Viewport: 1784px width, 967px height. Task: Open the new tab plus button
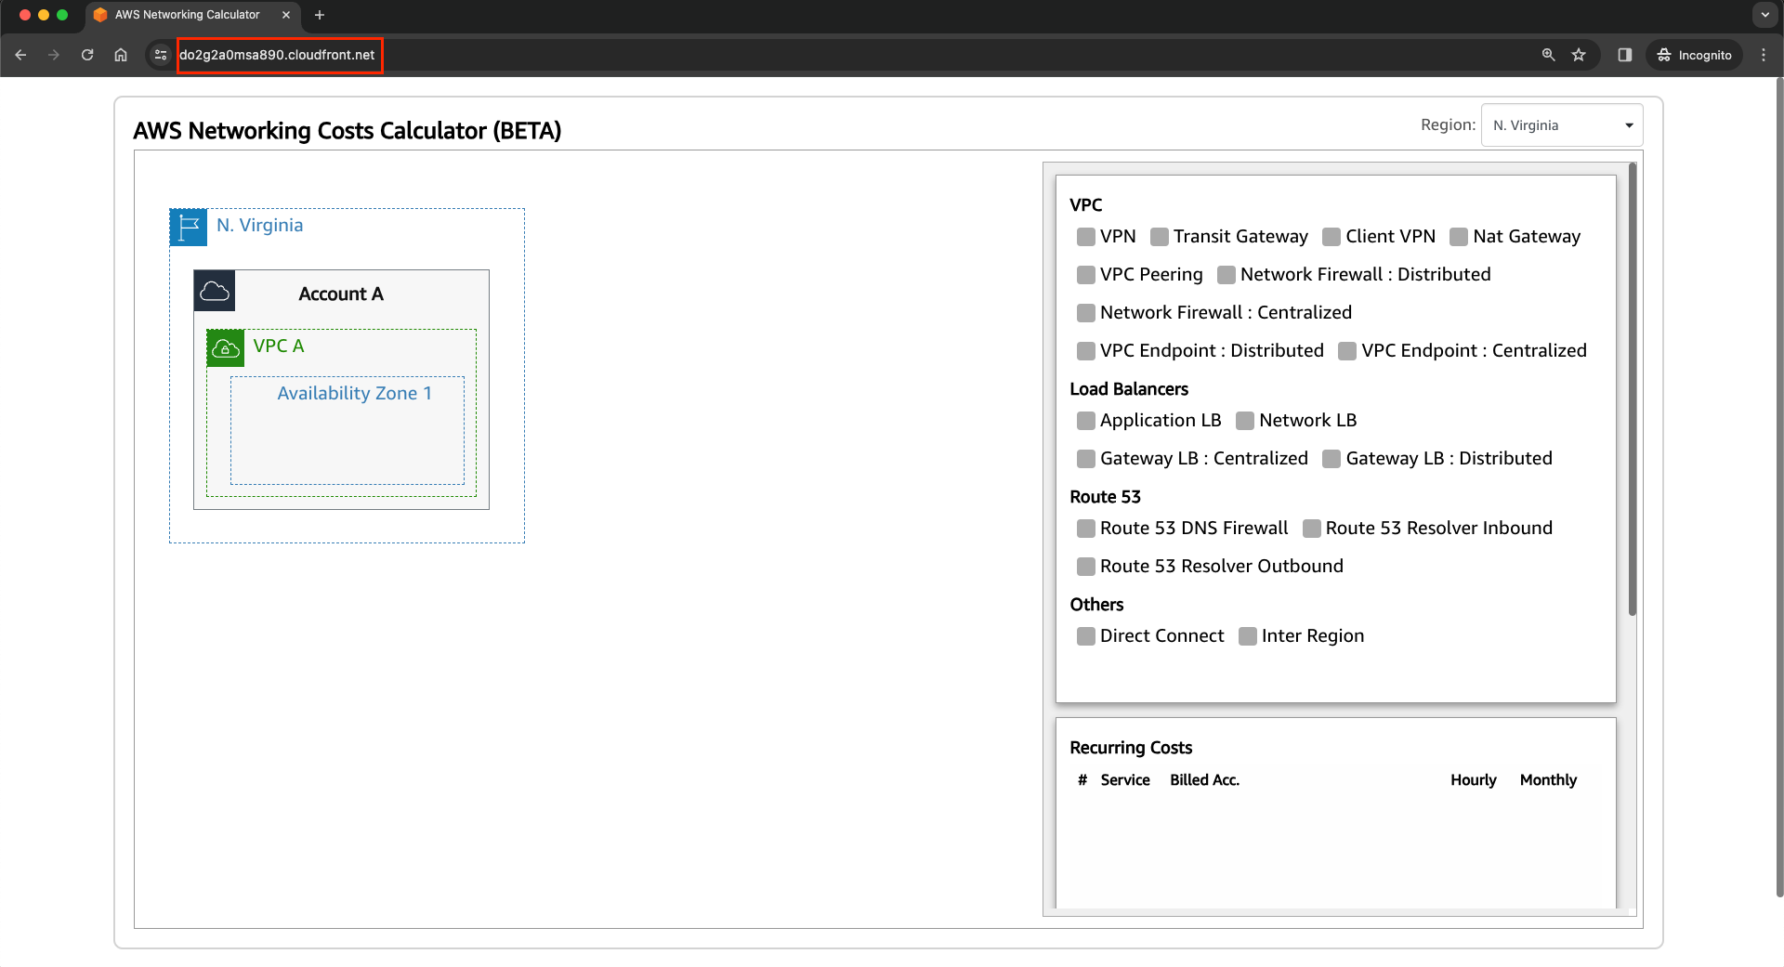[x=320, y=15]
